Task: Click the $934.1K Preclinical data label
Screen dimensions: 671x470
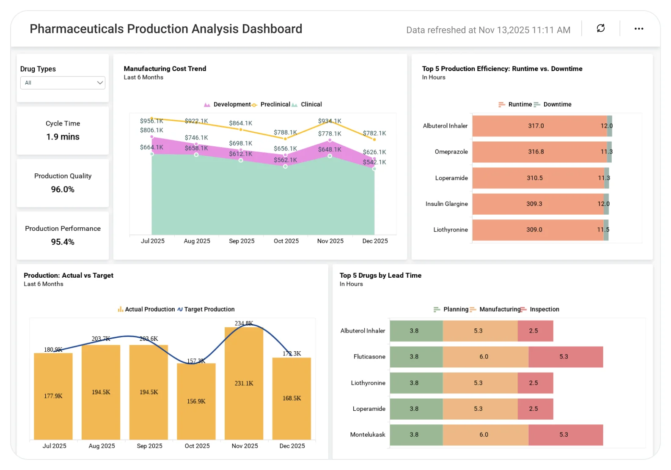Action: click(x=330, y=121)
